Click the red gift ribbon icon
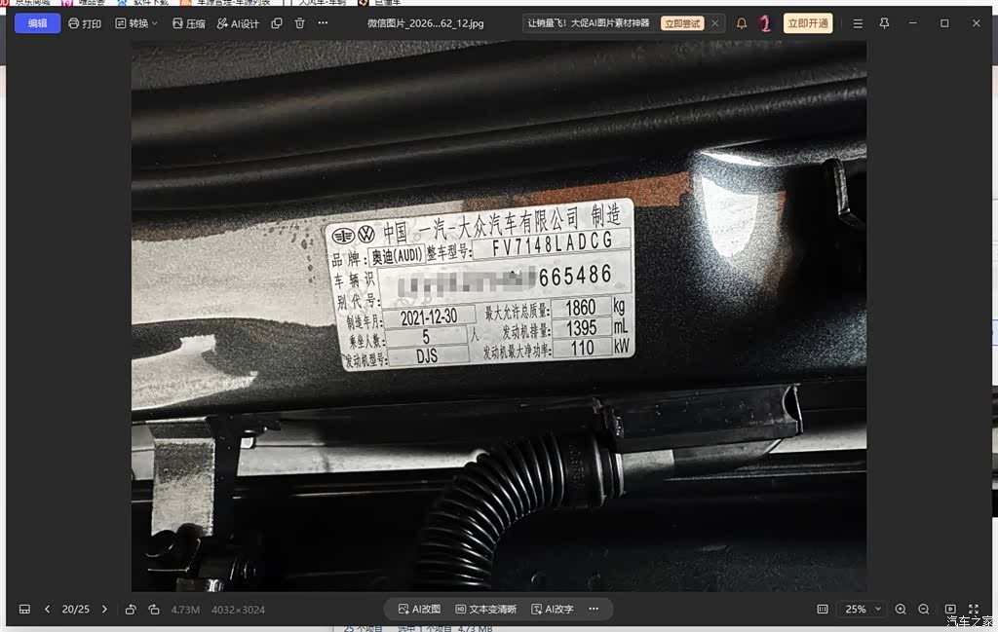Screen dimensions: 998x632 [766, 23]
